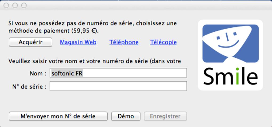Minimize the registration dialog window
The image size is (272, 127).
point(15,5)
